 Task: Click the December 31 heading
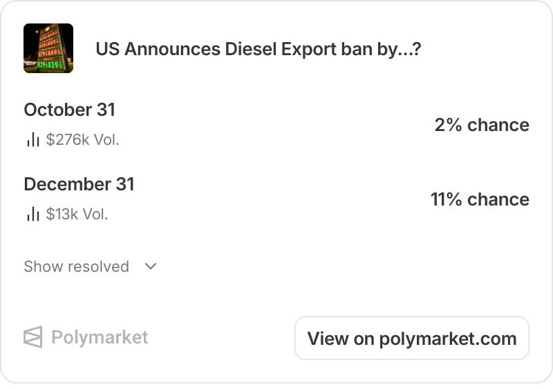[x=79, y=184]
